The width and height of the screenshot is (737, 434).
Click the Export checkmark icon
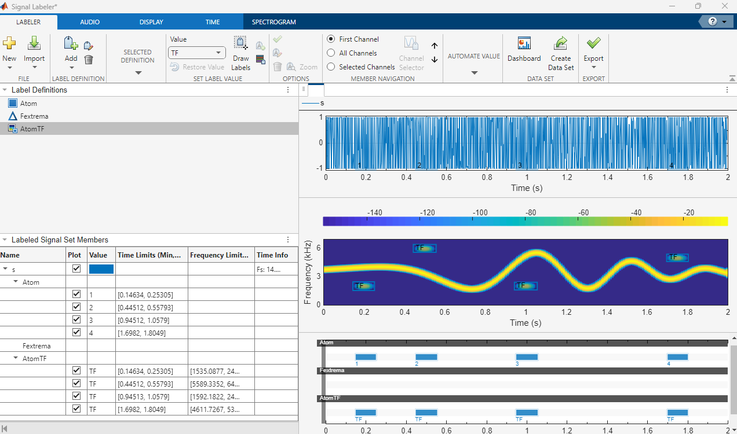click(x=593, y=44)
